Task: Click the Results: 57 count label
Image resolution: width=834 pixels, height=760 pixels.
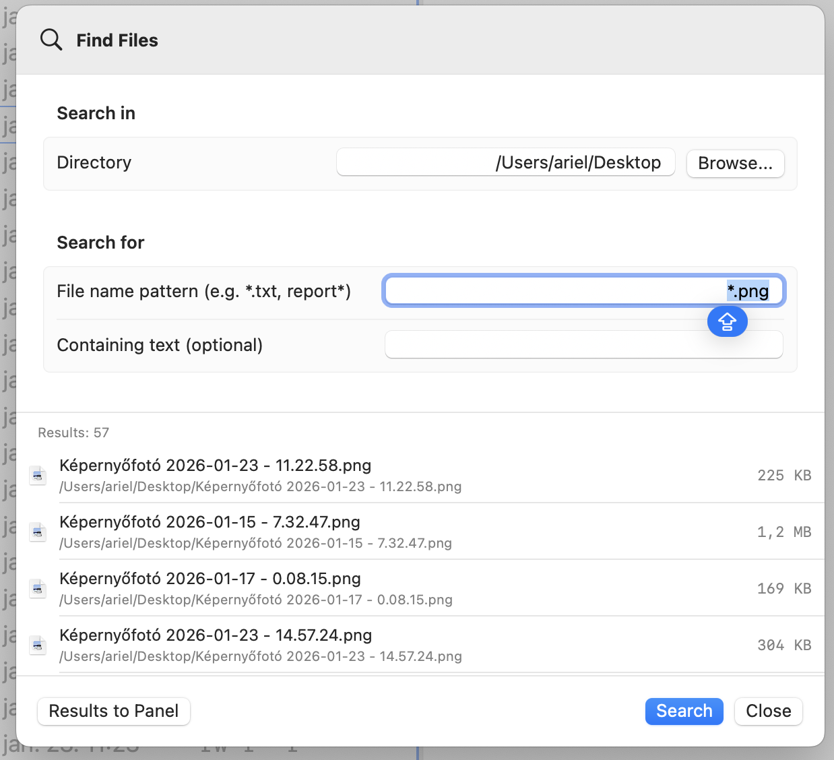Action: [73, 433]
